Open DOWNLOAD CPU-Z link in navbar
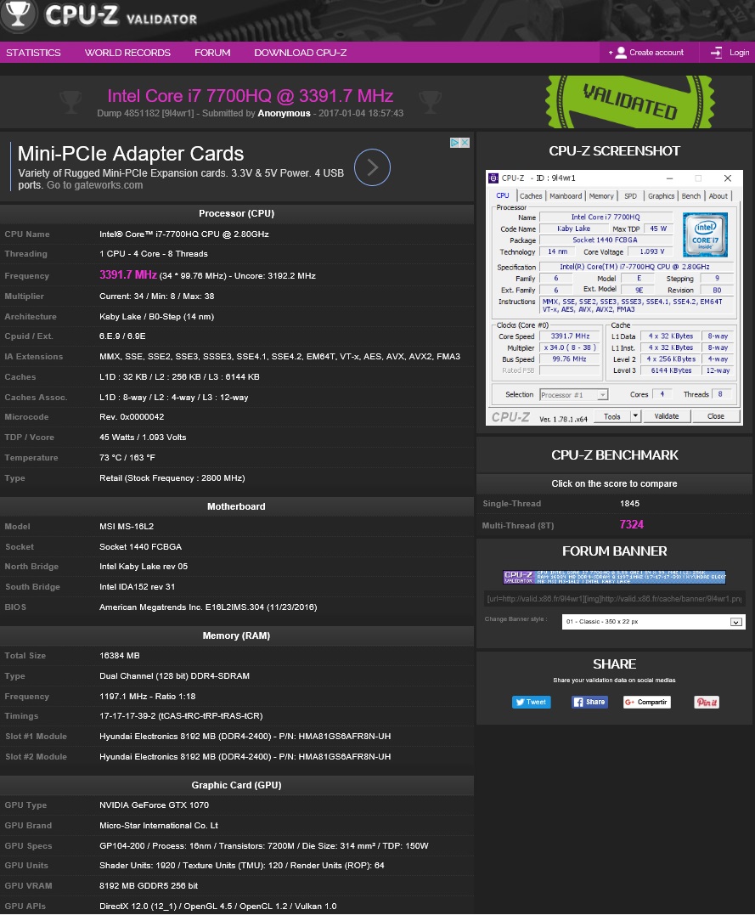The width and height of the screenshot is (755, 915). click(x=301, y=53)
